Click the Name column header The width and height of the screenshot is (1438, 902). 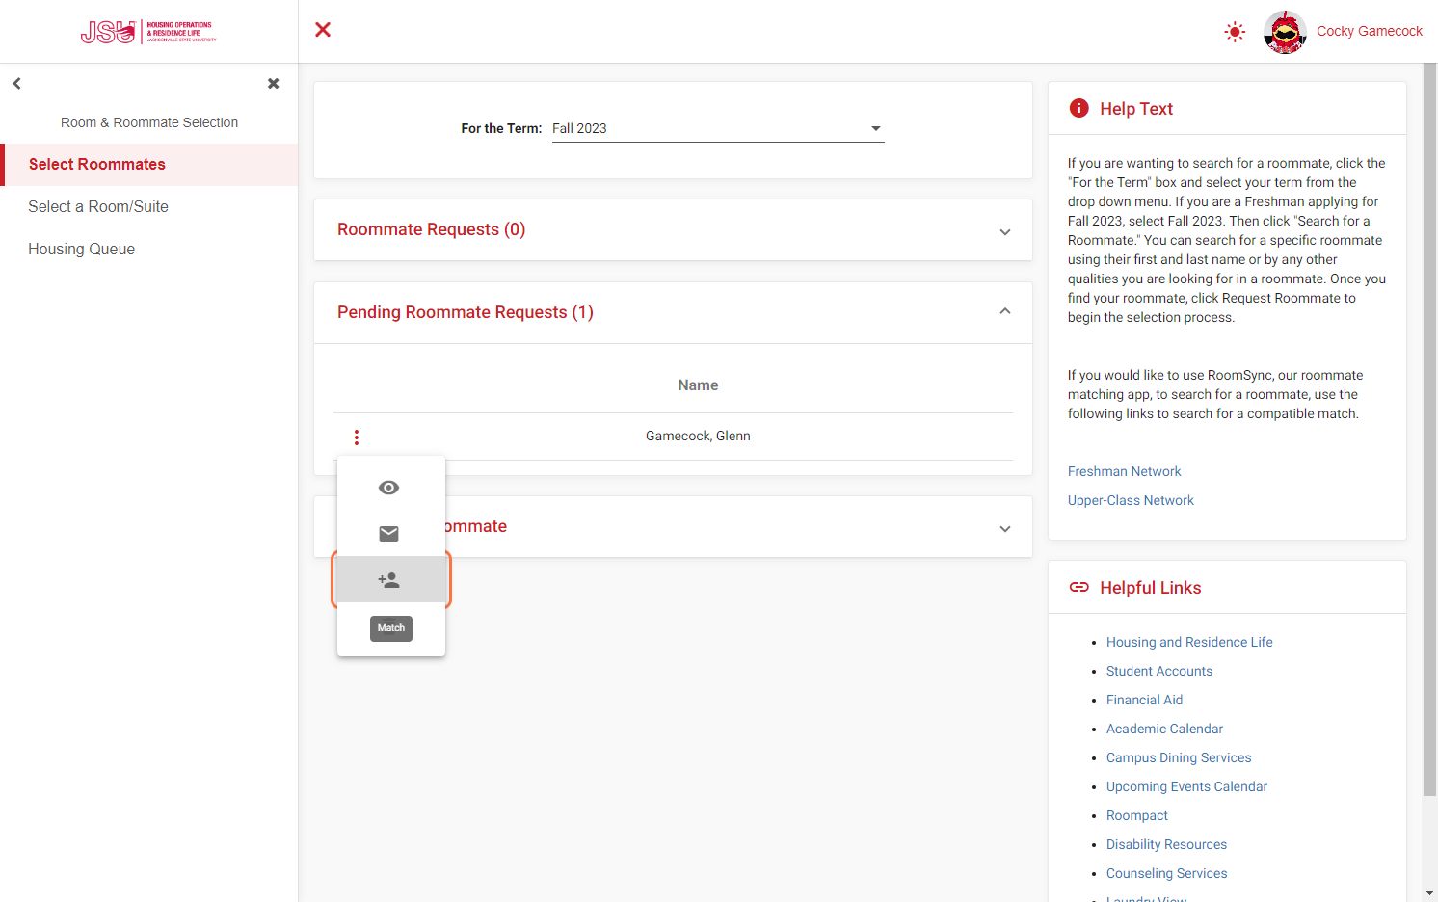click(698, 385)
